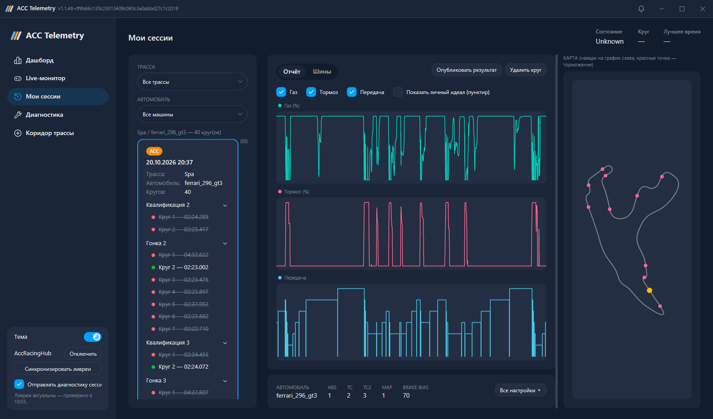This screenshot has width=713, height=419.
Task: Uncheck the Передача checkbox
Action: (352, 92)
